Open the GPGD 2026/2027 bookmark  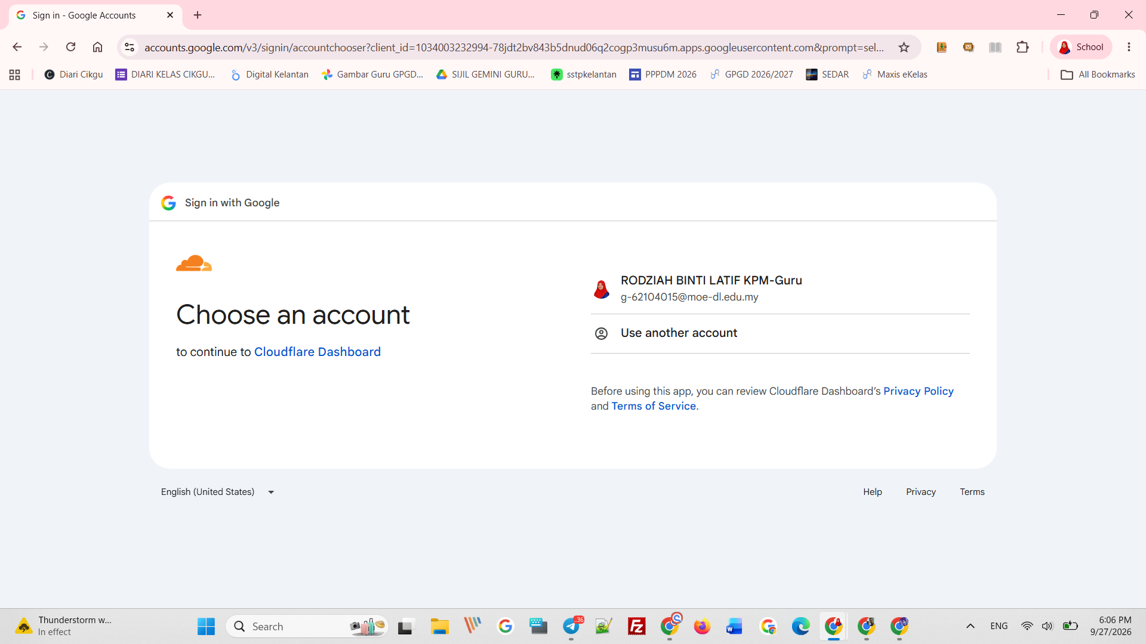(x=752, y=75)
